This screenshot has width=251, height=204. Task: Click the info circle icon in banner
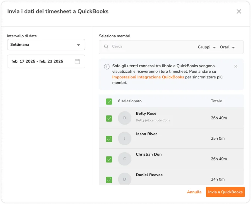point(107,66)
